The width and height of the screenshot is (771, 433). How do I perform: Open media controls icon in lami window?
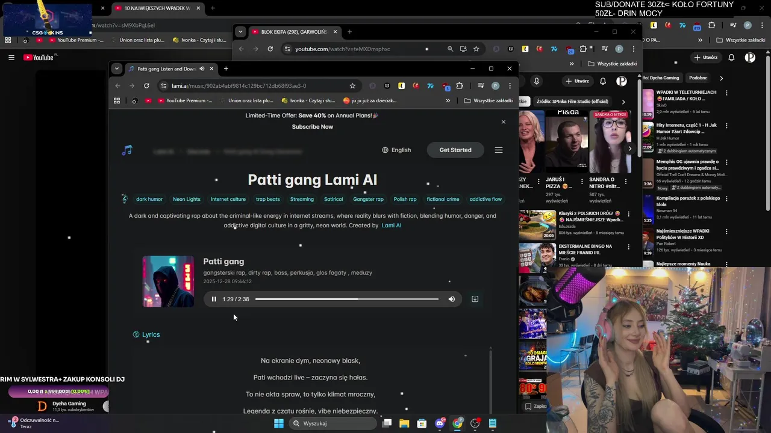[x=481, y=86]
